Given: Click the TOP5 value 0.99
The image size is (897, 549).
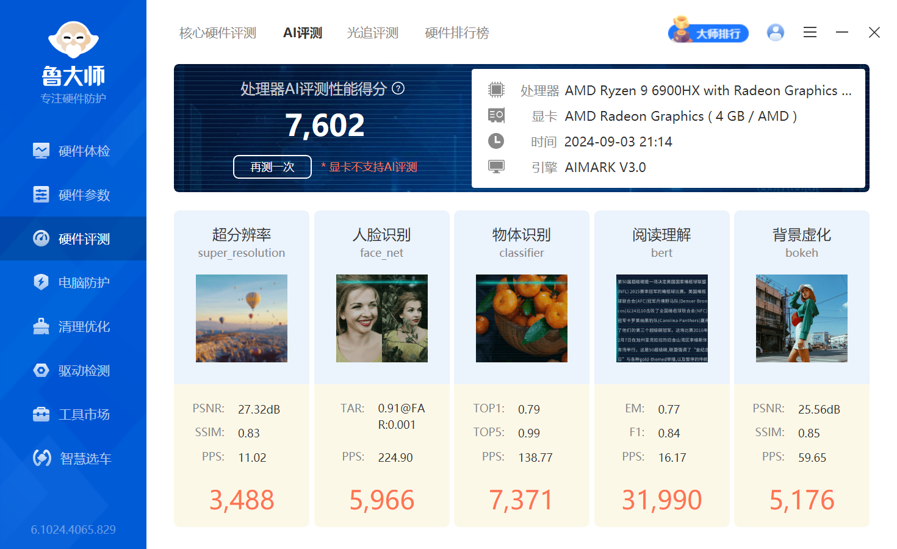Looking at the screenshot, I should 529,433.
